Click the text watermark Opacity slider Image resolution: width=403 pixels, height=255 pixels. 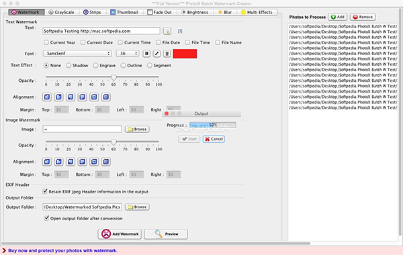point(102,76)
